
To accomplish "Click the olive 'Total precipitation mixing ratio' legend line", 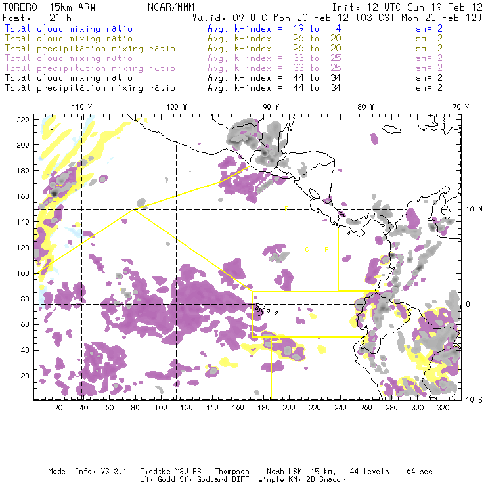I will pos(90,49).
